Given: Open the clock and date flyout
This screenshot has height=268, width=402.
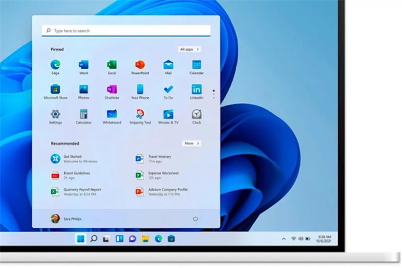Looking at the screenshot, I should pyautogui.click(x=324, y=239).
